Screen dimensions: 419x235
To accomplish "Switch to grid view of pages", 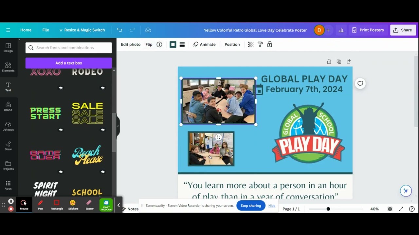I will point(390,209).
